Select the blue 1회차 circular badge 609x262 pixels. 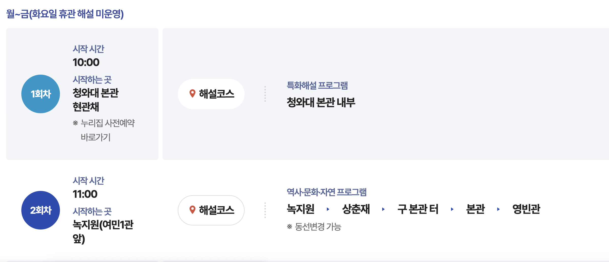[40, 94]
